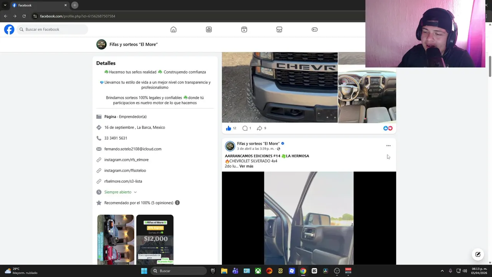Viewport: 492px width, 277px height.
Task: Click the new message pencil icon
Action: (x=478, y=254)
